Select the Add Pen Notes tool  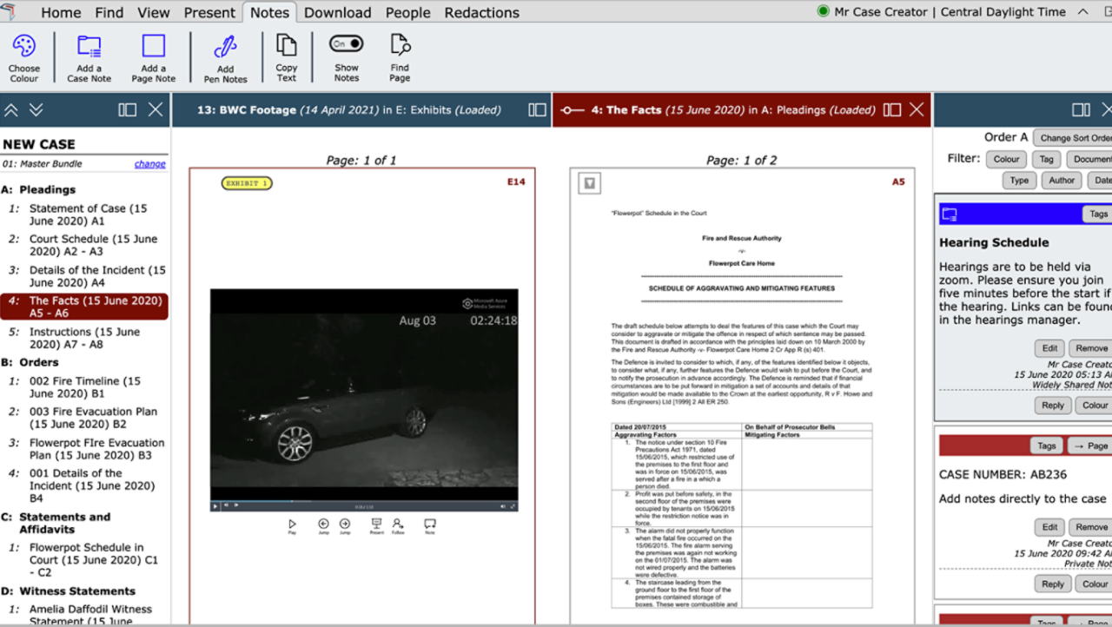(225, 47)
